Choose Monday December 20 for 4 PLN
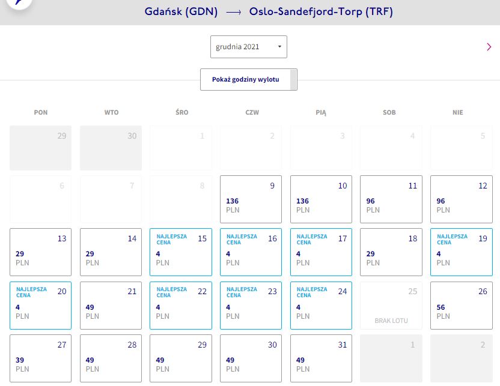Viewport: 500px width, 386px height. (x=40, y=306)
